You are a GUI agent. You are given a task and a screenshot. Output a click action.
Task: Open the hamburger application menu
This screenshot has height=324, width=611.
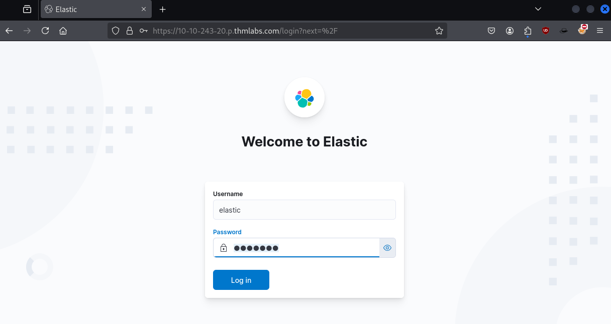600,31
